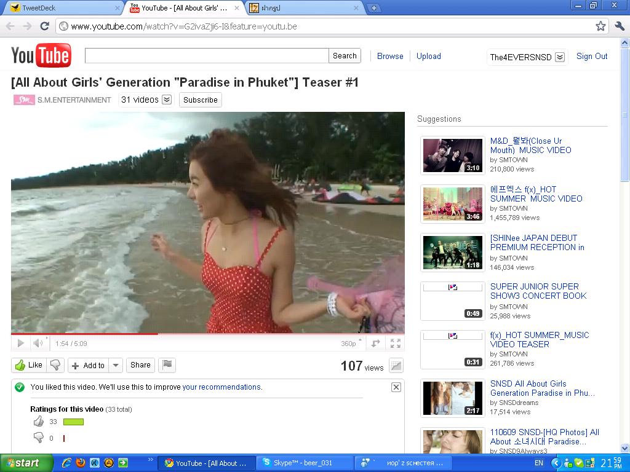The image size is (630, 472).
Task: Click the Search button
Action: (x=345, y=56)
